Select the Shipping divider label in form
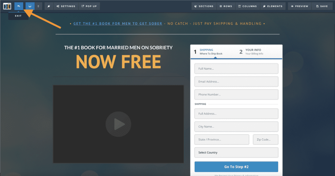 pyautogui.click(x=201, y=104)
